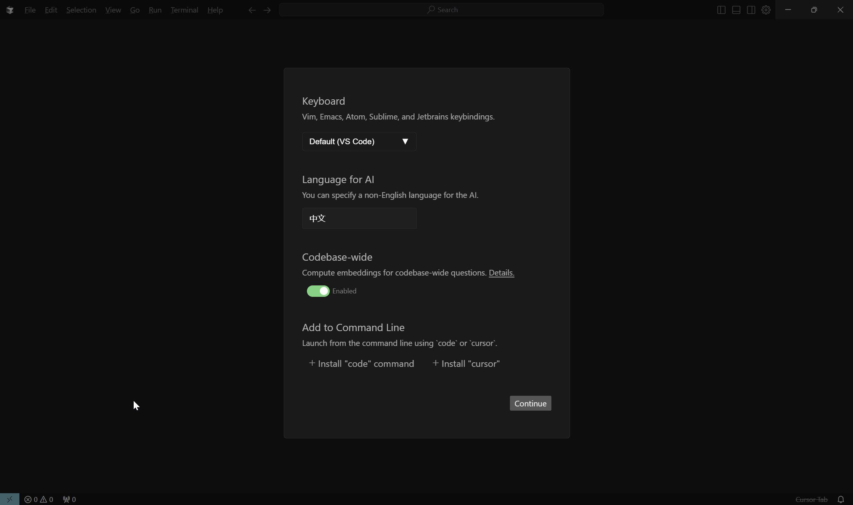Viewport: 853px width, 505px height.
Task: Install the "code" command
Action: coord(361,363)
